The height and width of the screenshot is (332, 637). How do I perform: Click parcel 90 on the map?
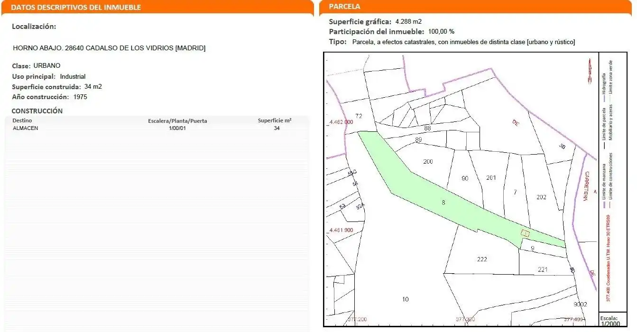click(465, 178)
